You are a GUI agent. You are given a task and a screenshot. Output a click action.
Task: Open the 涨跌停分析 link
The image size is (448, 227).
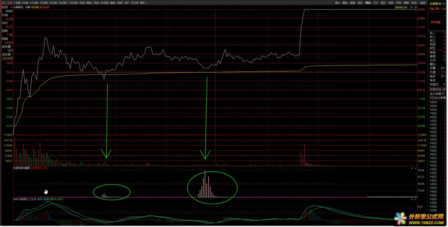(401, 7)
